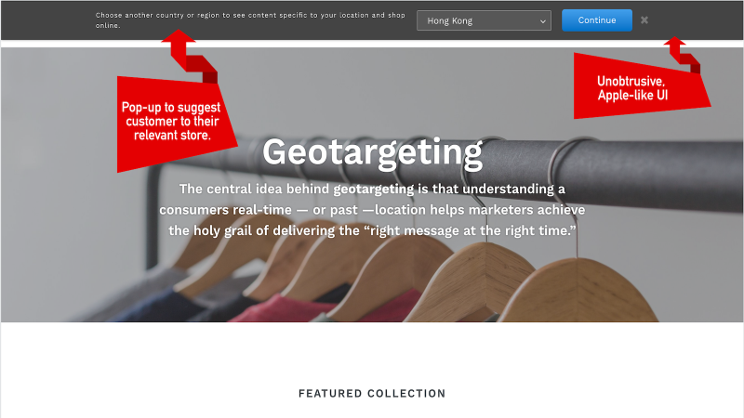Click the 'Choose another country or region' message

pos(250,20)
